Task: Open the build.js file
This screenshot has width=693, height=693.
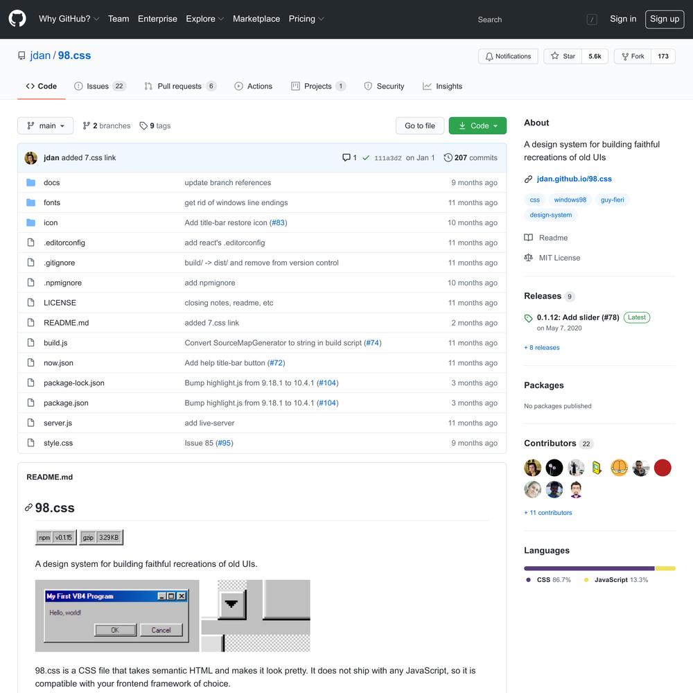Action: (x=55, y=343)
